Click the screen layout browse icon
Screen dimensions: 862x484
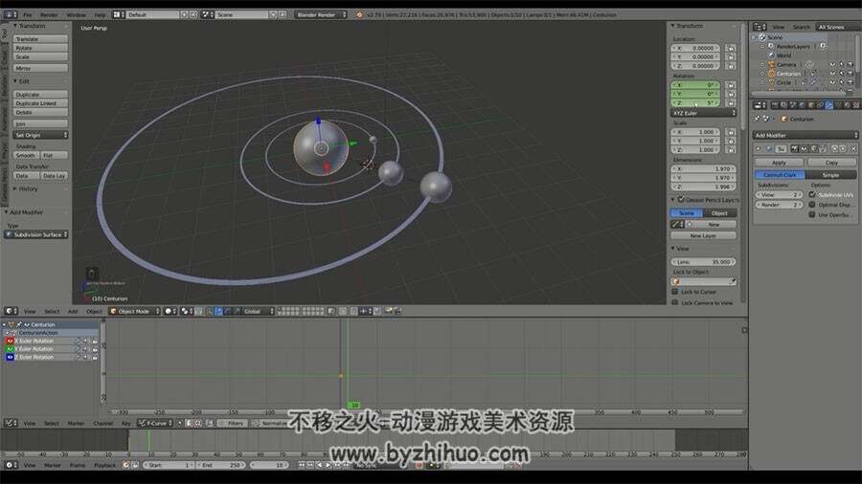pos(118,14)
